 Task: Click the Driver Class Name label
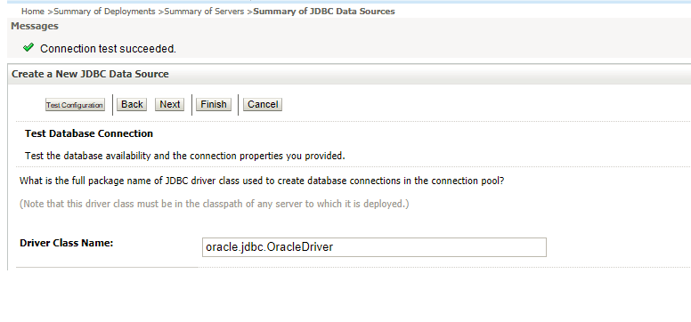point(67,243)
